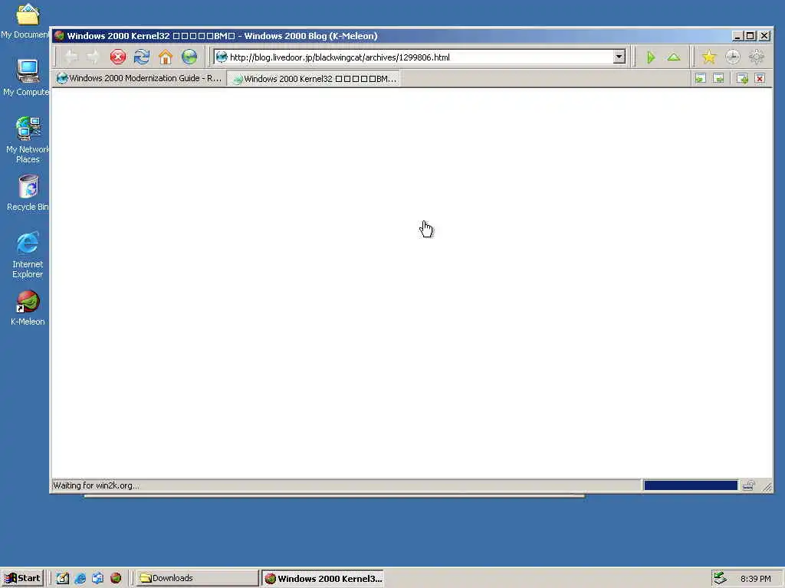Open My Documents desktop icon
785x588 pixels.
click(26, 21)
